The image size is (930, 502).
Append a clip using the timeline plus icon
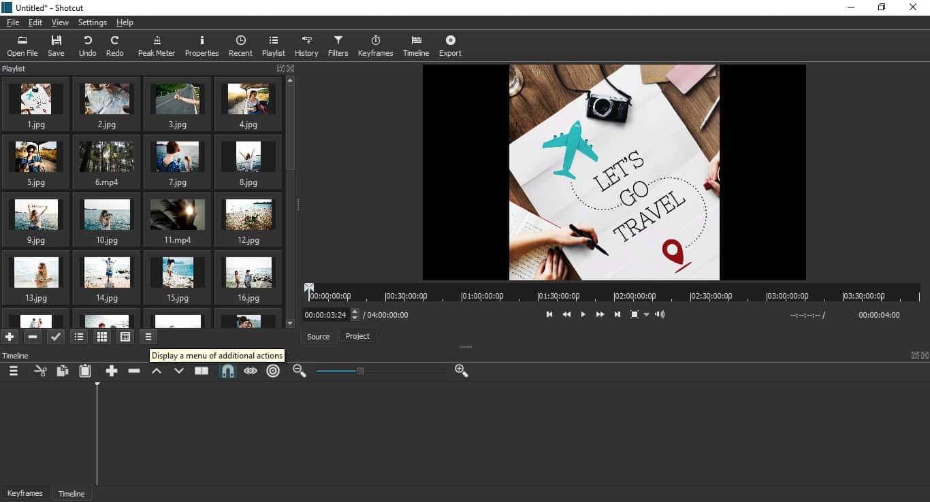pyautogui.click(x=112, y=371)
